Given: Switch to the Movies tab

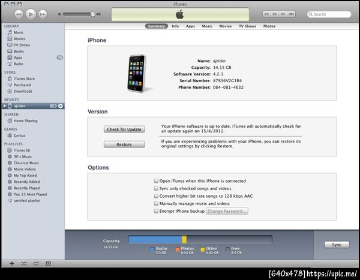Looking at the screenshot, I should [226, 26].
